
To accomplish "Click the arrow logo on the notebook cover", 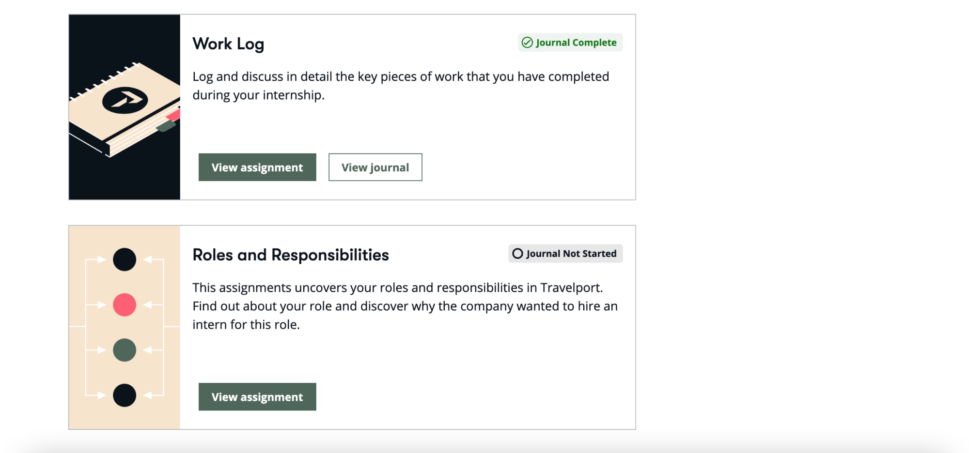I will (125, 100).
